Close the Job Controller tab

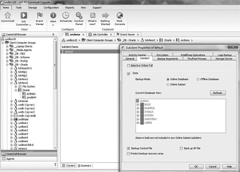(111, 35)
